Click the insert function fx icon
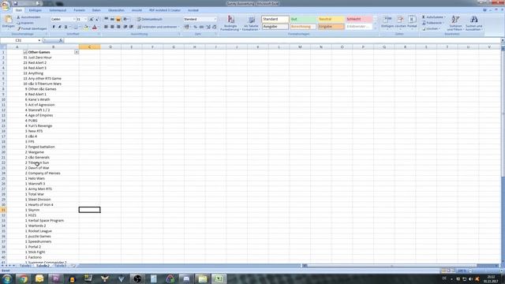 [61, 40]
